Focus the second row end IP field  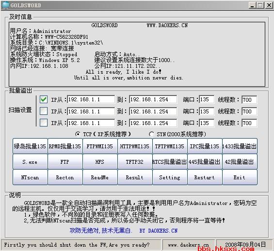coord(153,111)
